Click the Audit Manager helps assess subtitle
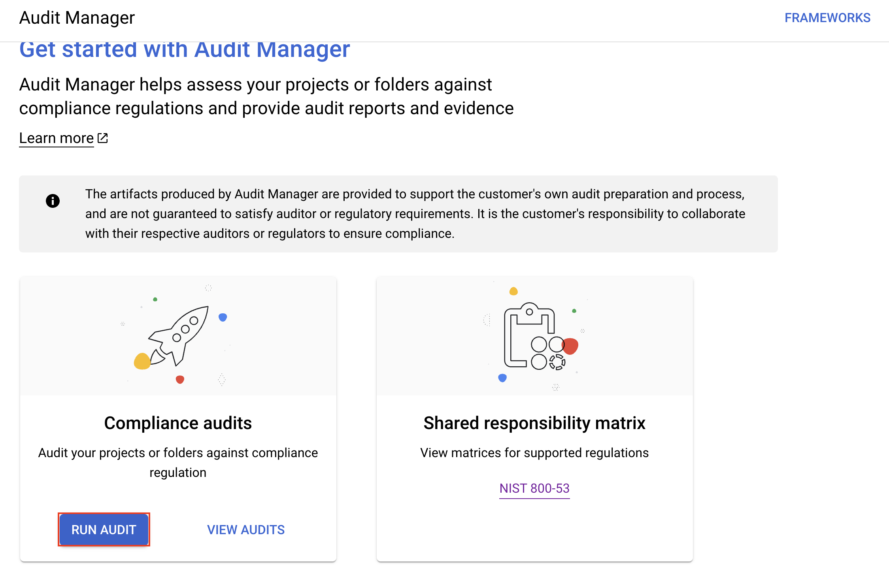 click(x=267, y=96)
